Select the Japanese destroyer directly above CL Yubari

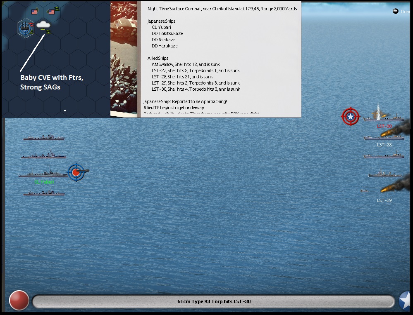tap(44, 155)
